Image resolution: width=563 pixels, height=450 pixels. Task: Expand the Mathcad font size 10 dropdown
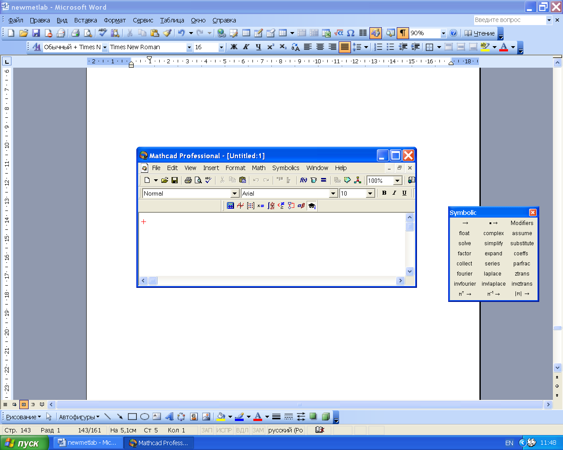[370, 193]
